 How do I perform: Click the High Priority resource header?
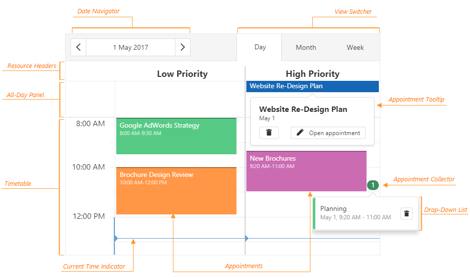pos(312,74)
